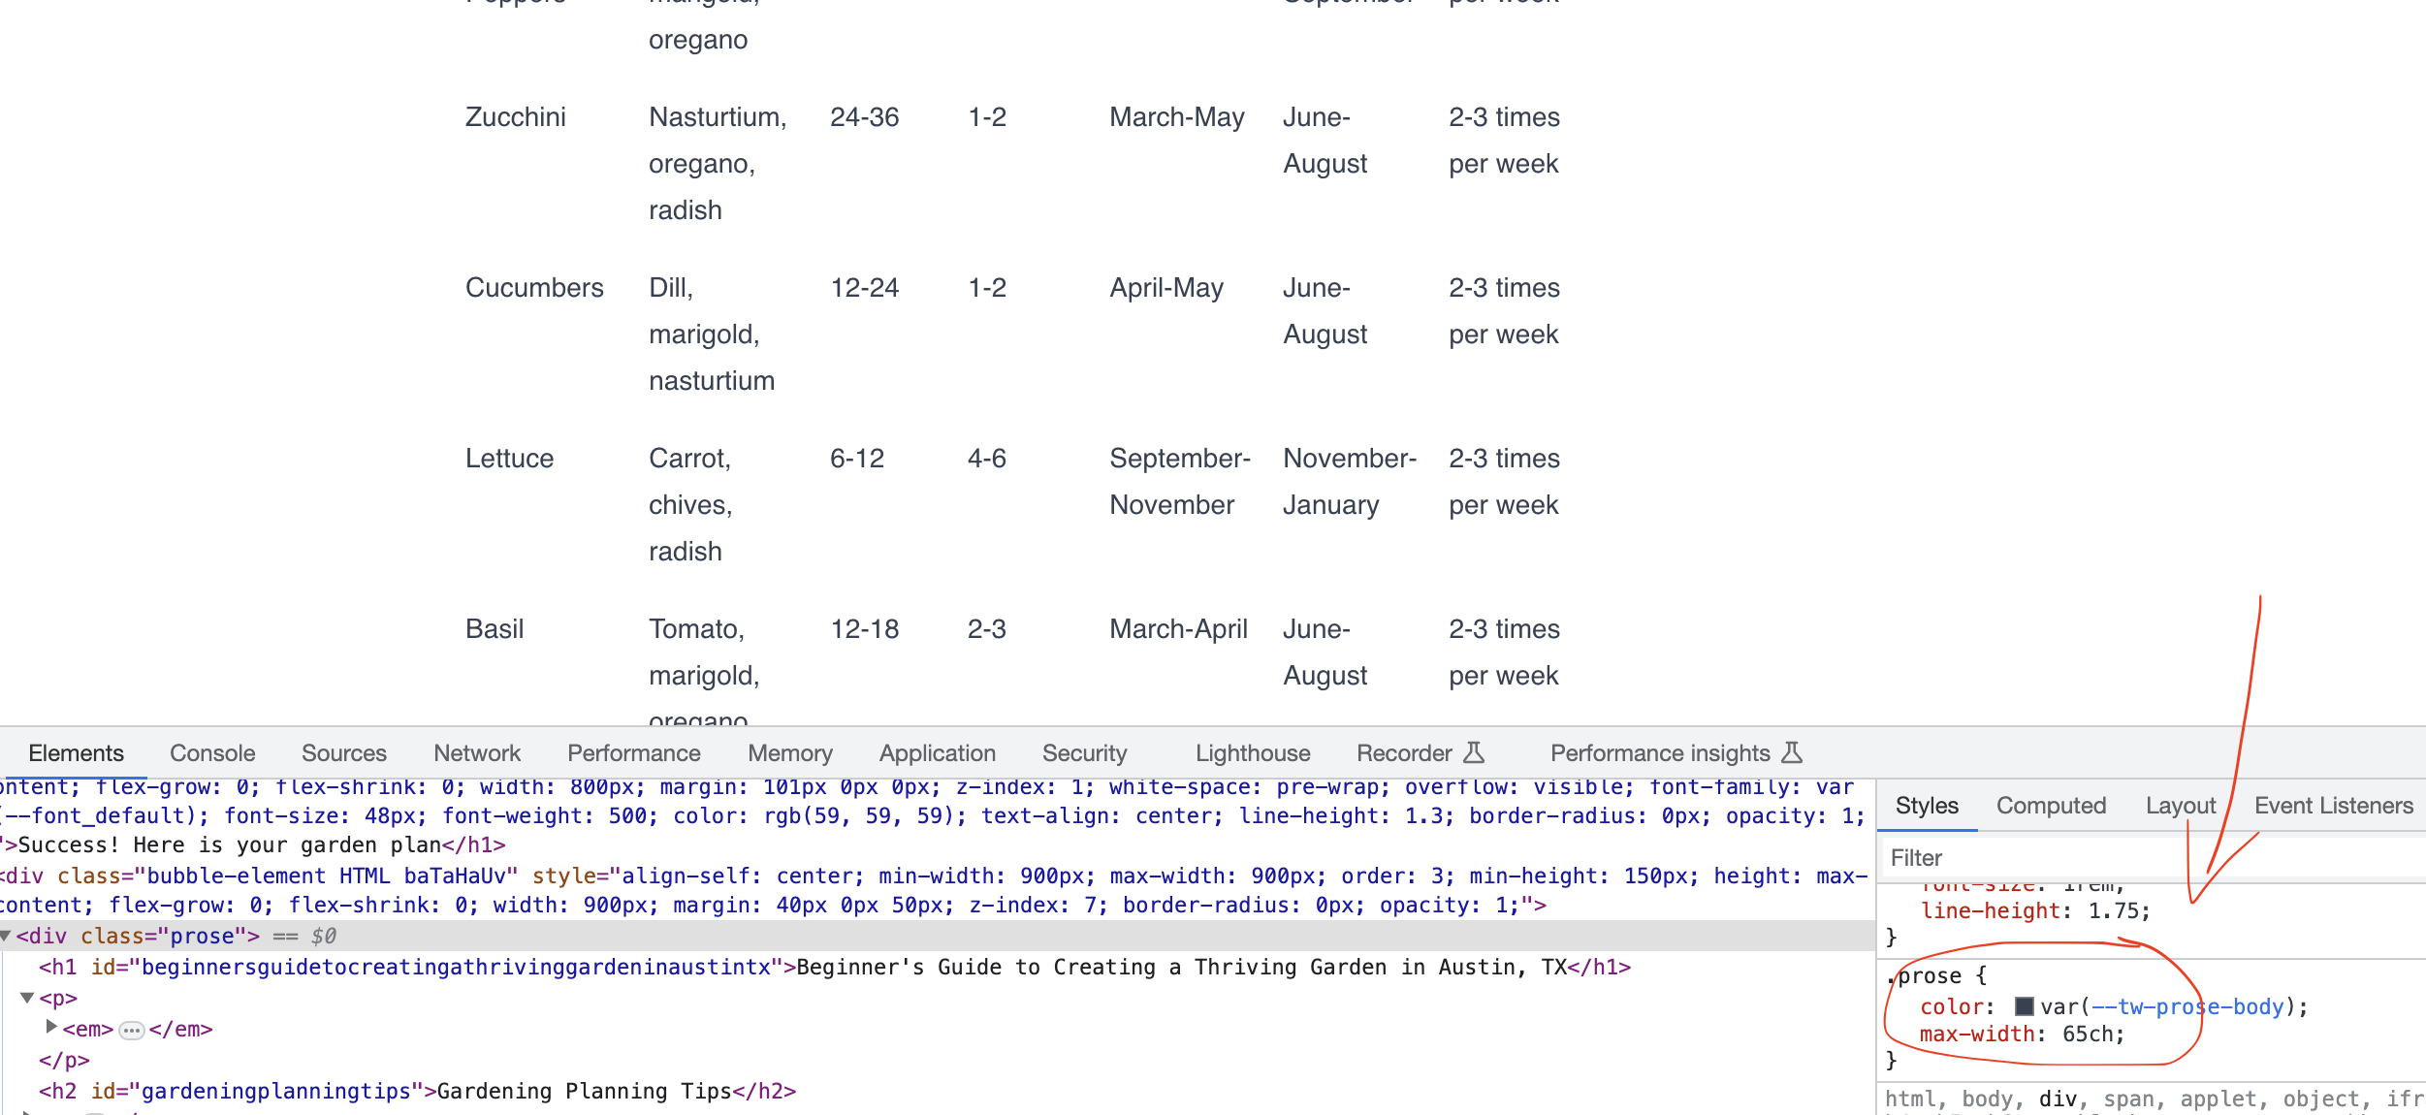
Task: Open the Event Listeners tab
Action: (2333, 806)
